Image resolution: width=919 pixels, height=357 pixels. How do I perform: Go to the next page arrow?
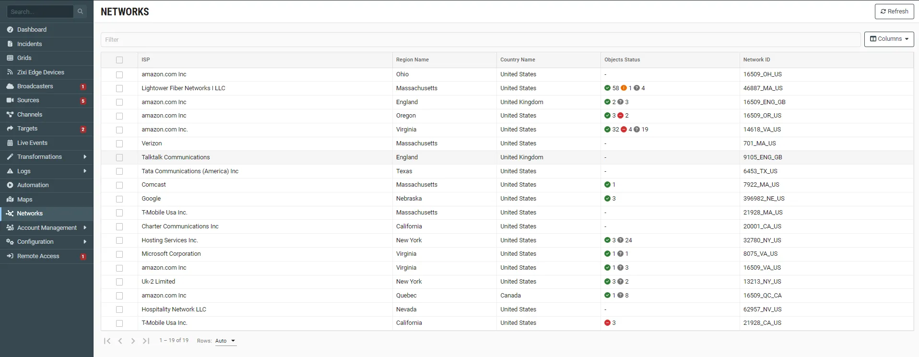click(133, 341)
